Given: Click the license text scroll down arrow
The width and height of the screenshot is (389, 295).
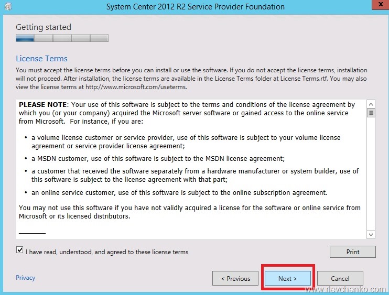Looking at the screenshot, I should tap(371, 234).
